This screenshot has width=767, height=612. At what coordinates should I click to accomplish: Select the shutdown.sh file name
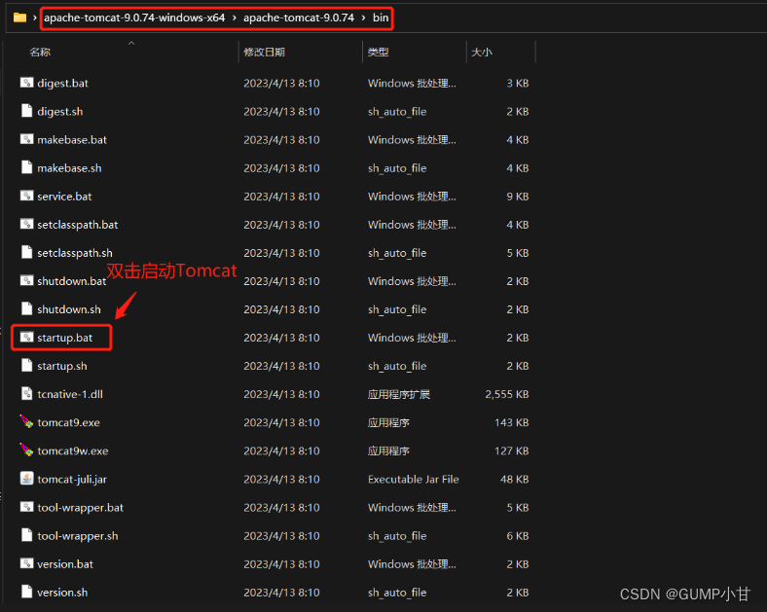click(x=69, y=309)
